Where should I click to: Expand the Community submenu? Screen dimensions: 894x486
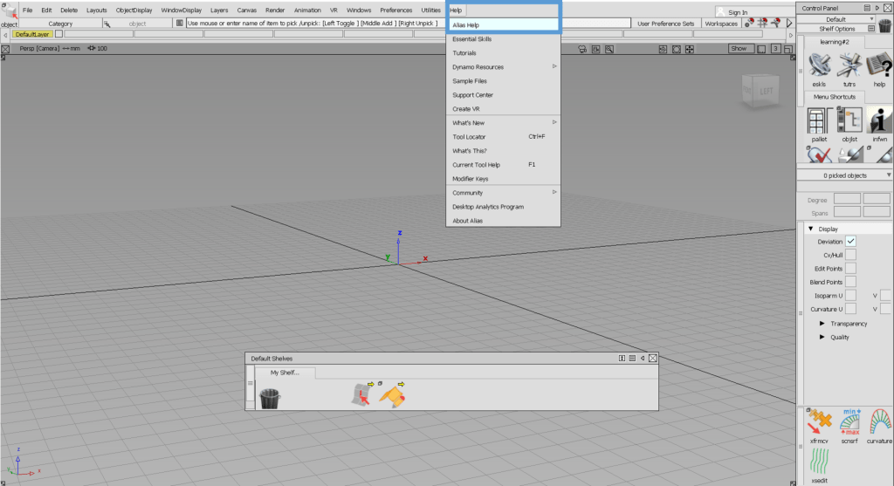(x=503, y=193)
